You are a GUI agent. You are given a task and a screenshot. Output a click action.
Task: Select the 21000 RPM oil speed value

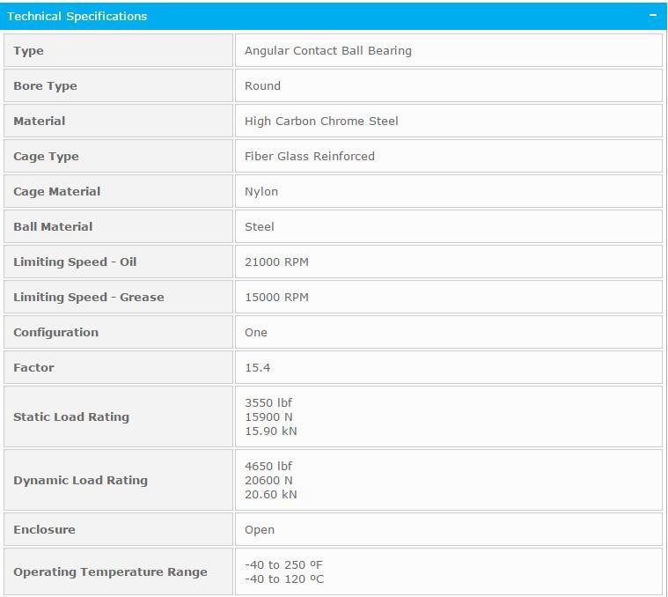click(276, 262)
